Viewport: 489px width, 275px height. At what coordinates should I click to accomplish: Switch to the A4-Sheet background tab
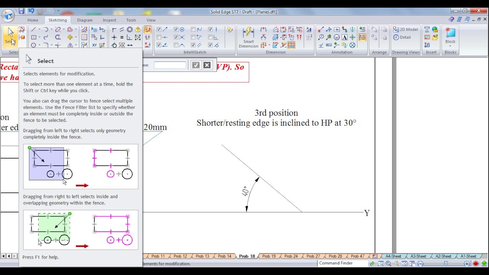tap(393, 256)
